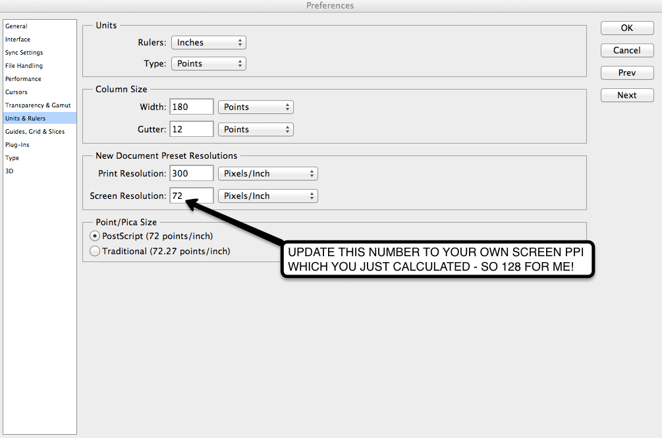Click the Print Resolution input field

click(192, 173)
